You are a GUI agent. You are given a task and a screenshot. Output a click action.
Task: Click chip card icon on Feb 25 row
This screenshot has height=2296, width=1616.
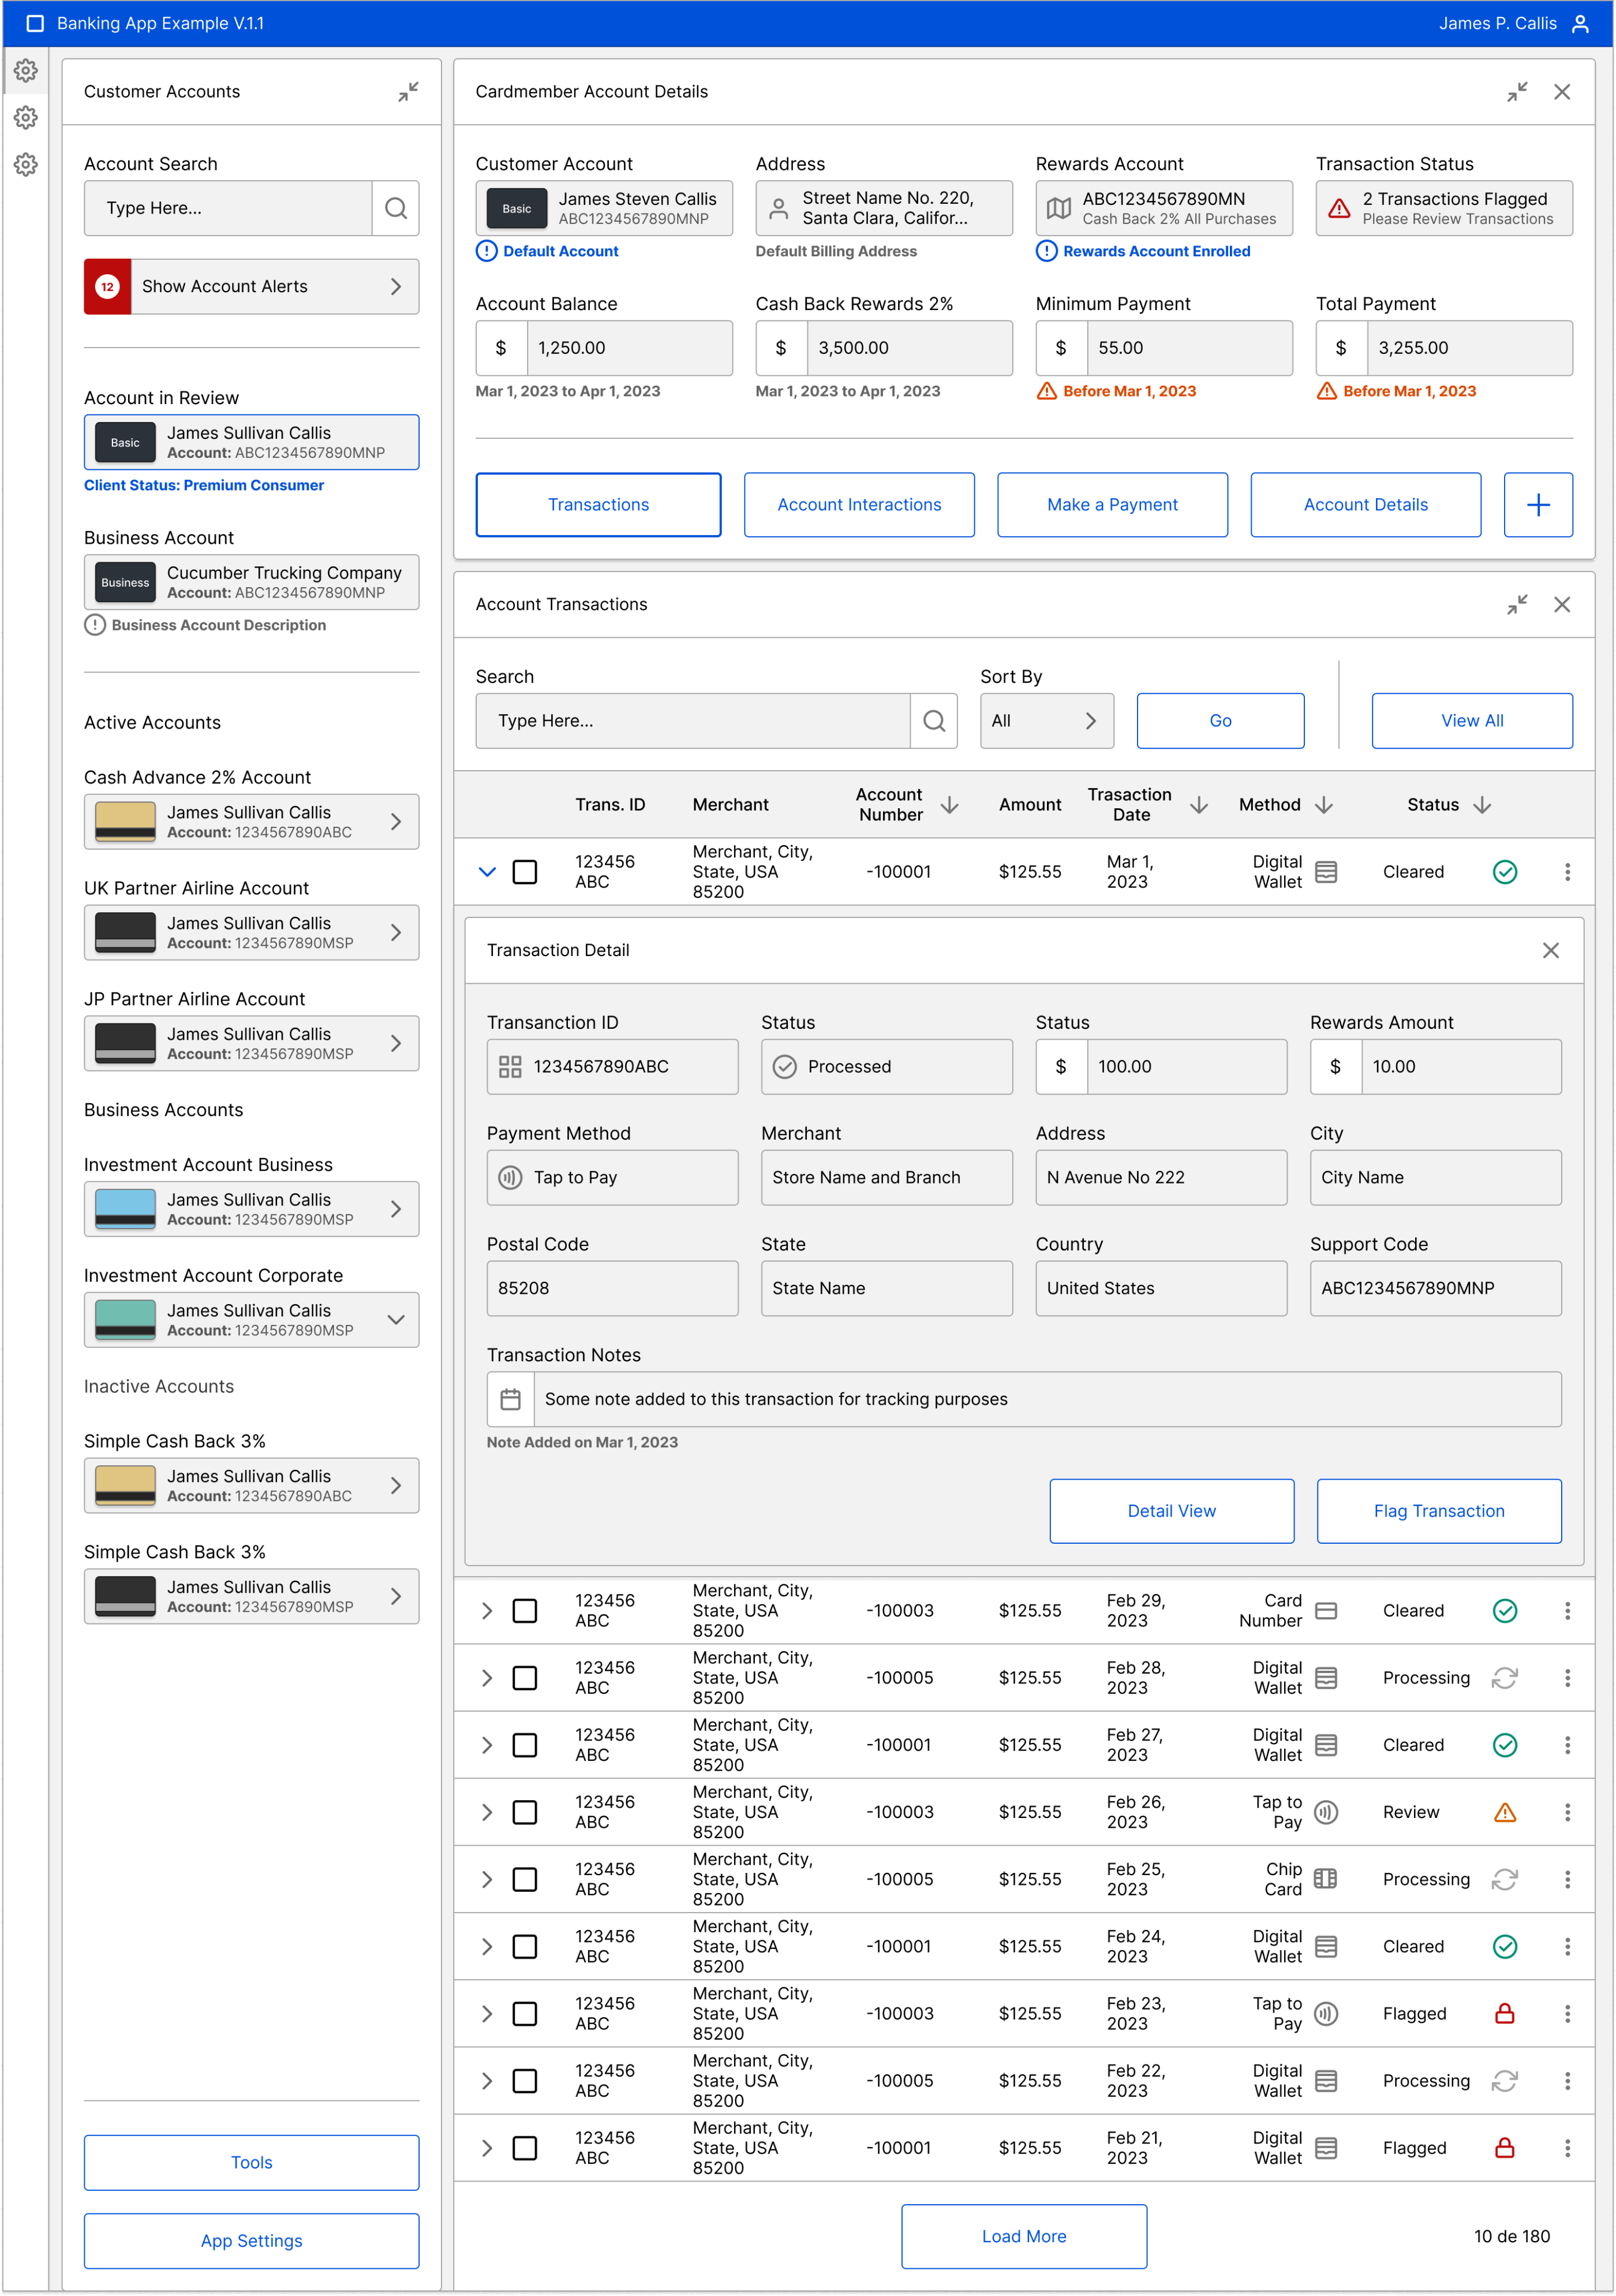1325,1879
